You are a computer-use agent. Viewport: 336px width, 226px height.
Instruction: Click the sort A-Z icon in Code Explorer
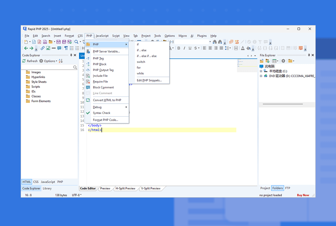coord(61,61)
